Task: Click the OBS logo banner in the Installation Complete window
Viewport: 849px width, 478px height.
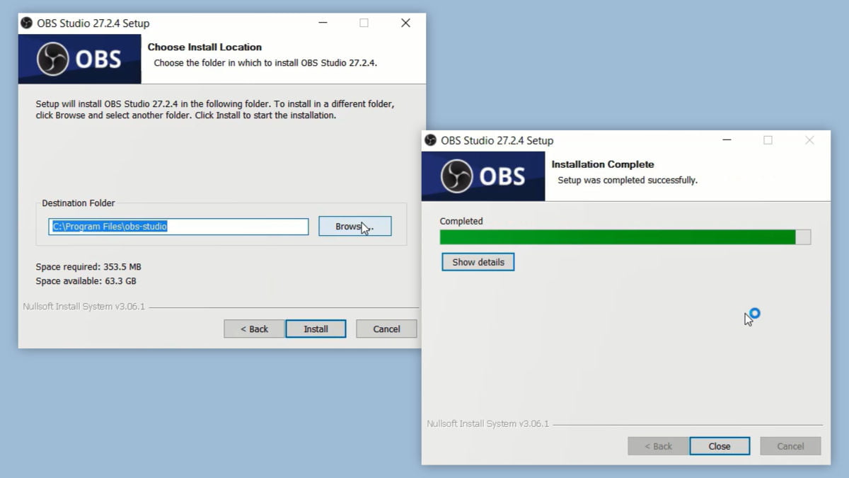Action: pyautogui.click(x=483, y=176)
